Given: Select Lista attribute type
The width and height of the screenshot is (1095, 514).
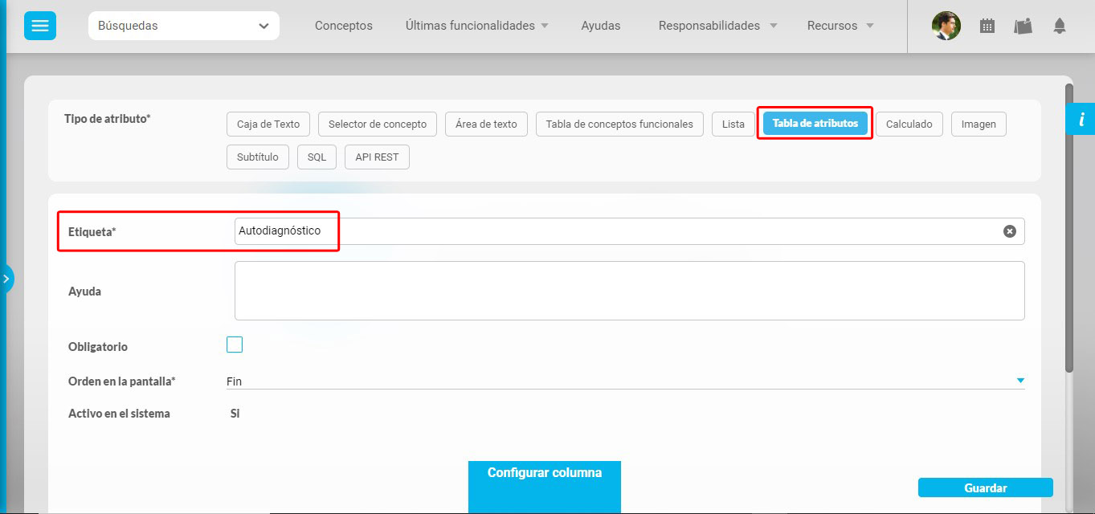Looking at the screenshot, I should tap(733, 124).
